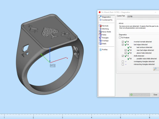Click the Combined Fix cube icon

[x=100, y=20]
